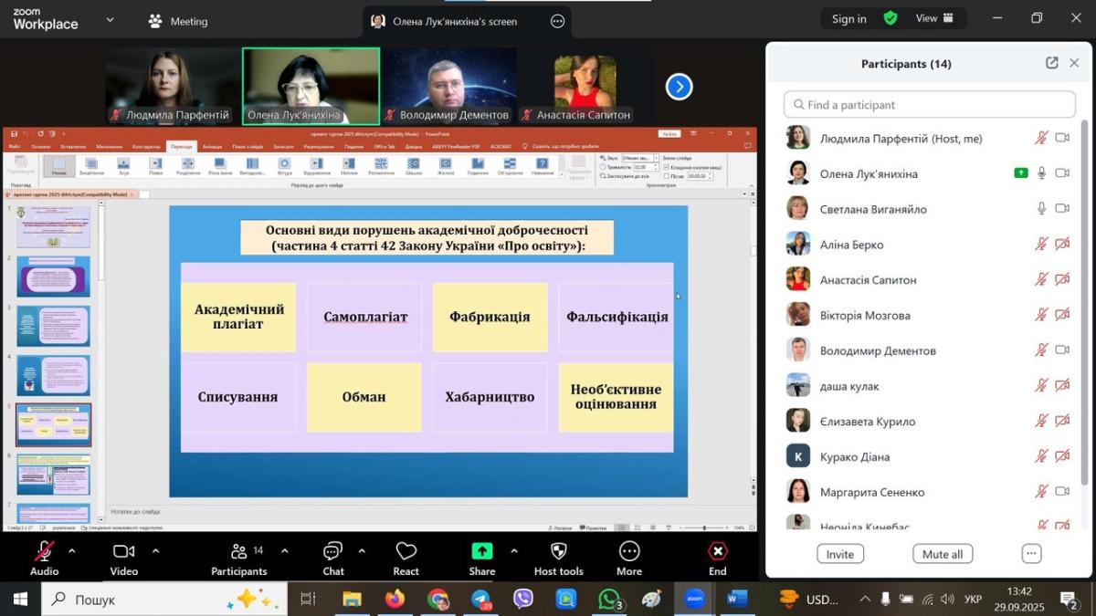Screen dimensions: 1096x616
Task: Open the React heart menu
Action: (406, 557)
